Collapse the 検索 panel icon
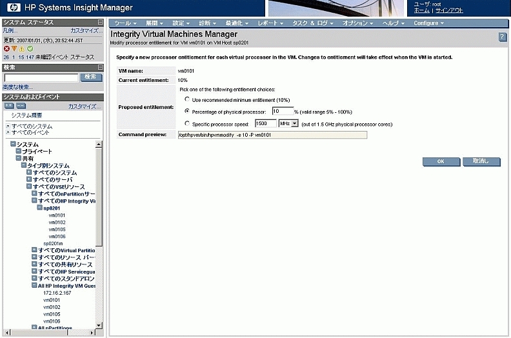The height and width of the screenshot is (338, 511). click(x=101, y=67)
